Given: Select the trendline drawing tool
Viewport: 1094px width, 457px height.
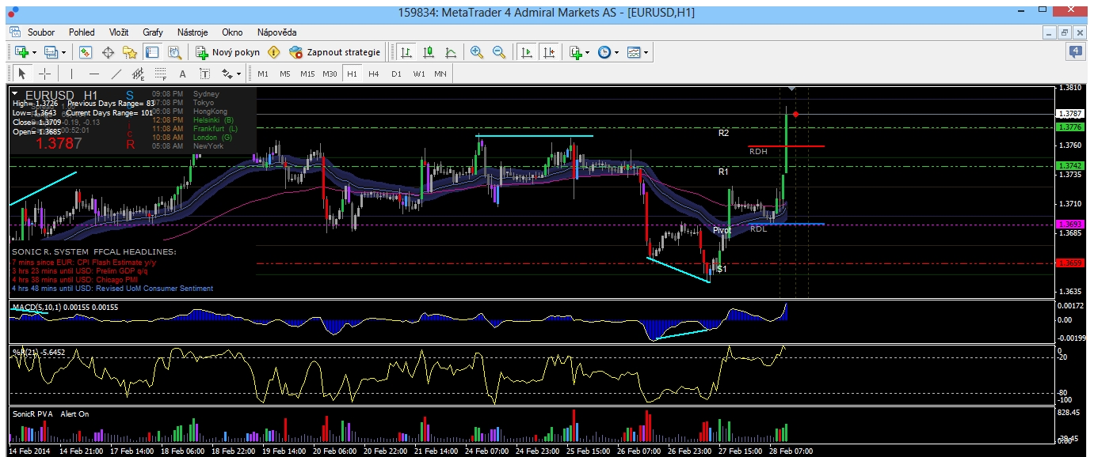Looking at the screenshot, I should (116, 74).
